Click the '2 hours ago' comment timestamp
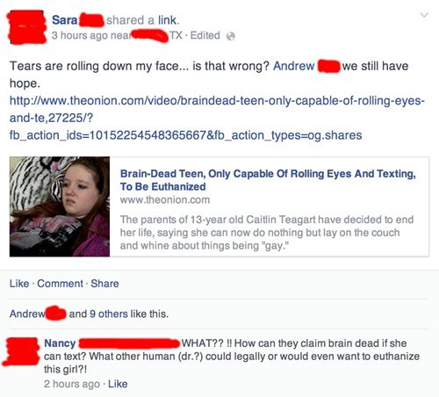The image size is (439, 397). [72, 384]
